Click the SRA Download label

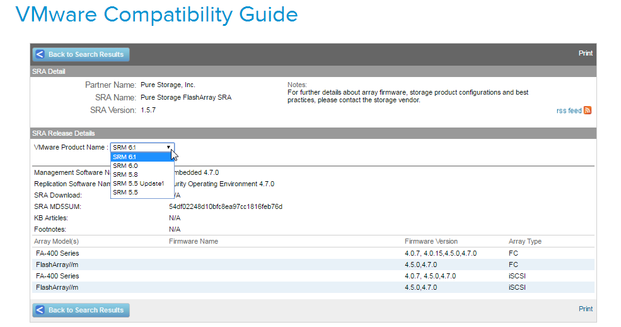tap(58, 196)
